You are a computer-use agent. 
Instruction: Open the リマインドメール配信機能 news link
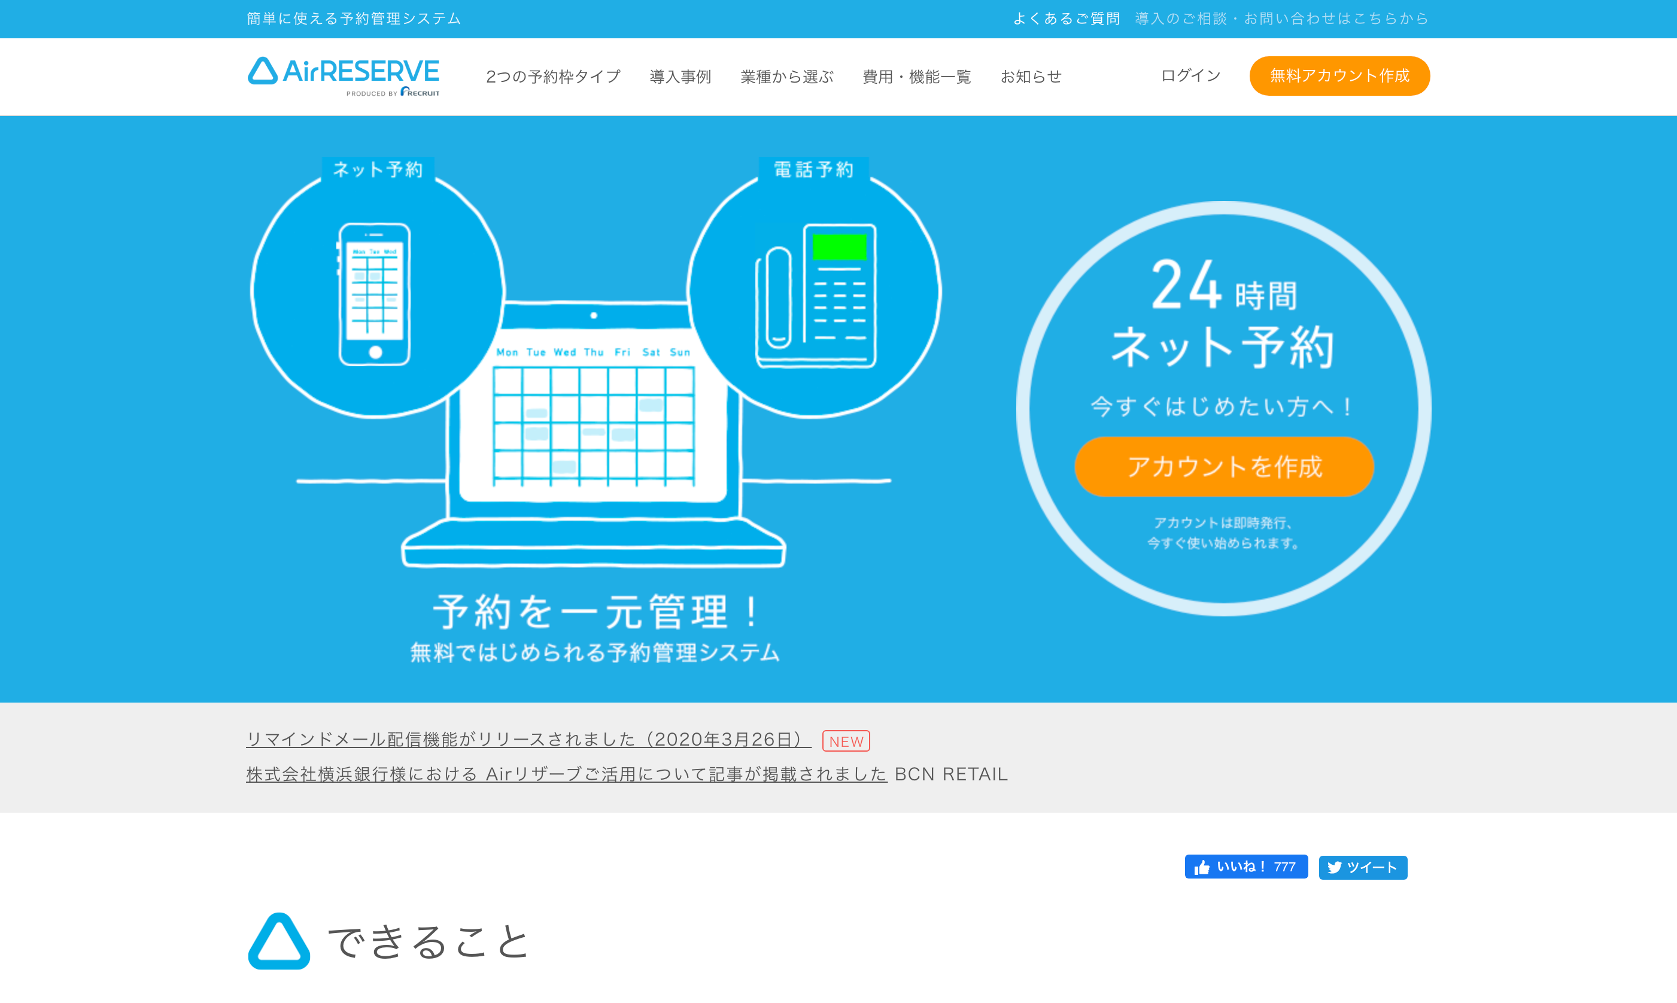[x=528, y=740]
